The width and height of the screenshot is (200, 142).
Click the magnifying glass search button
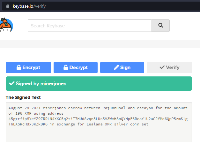coord(160,25)
